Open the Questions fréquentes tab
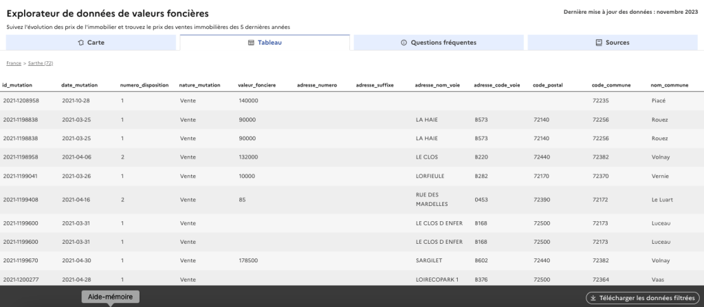This screenshot has width=704, height=307. click(439, 43)
